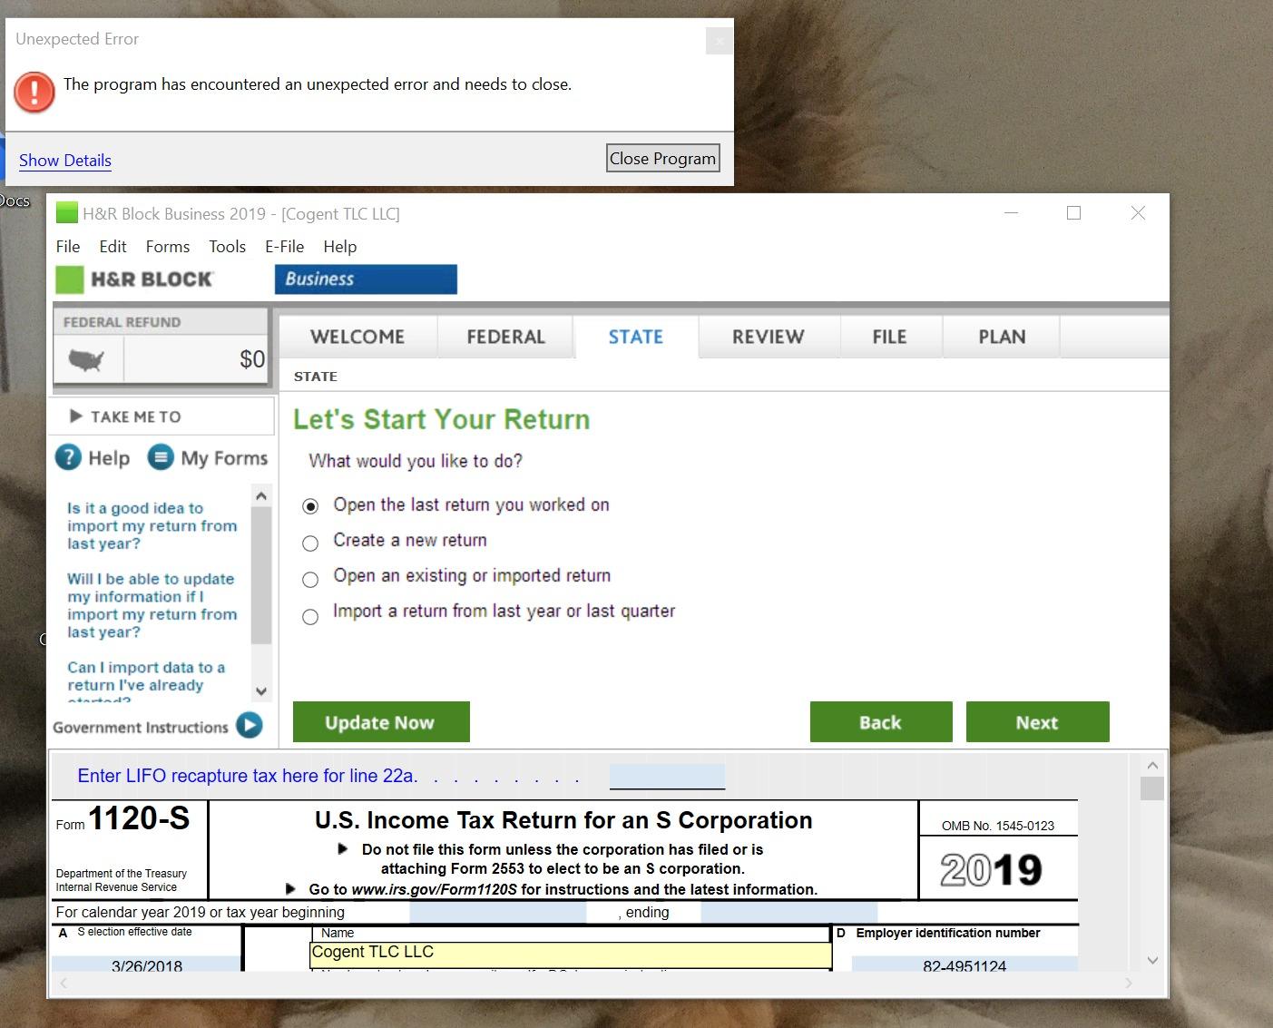Open the E-File menu

point(285,247)
